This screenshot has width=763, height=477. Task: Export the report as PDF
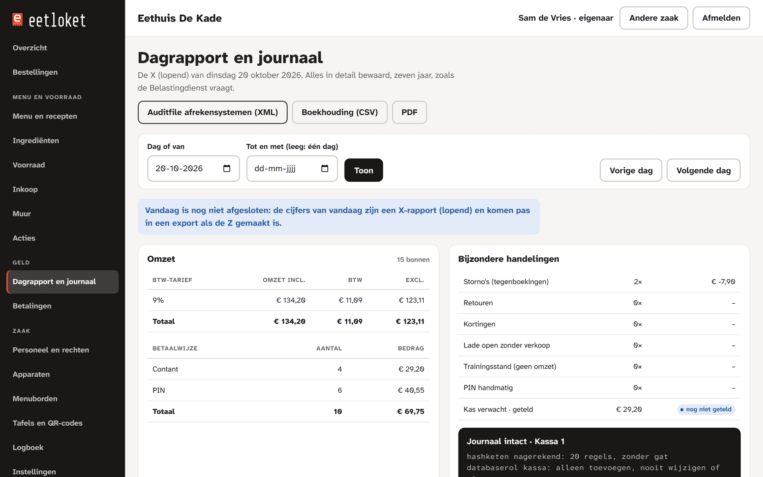click(x=409, y=112)
